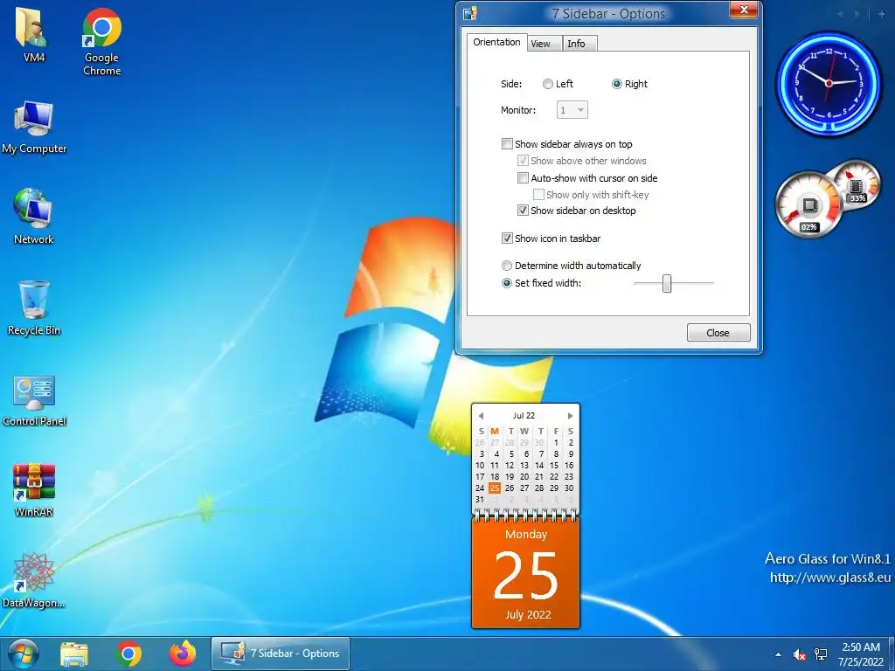
Task: Close the 7 Sidebar Options window with the X
Action: click(x=744, y=10)
